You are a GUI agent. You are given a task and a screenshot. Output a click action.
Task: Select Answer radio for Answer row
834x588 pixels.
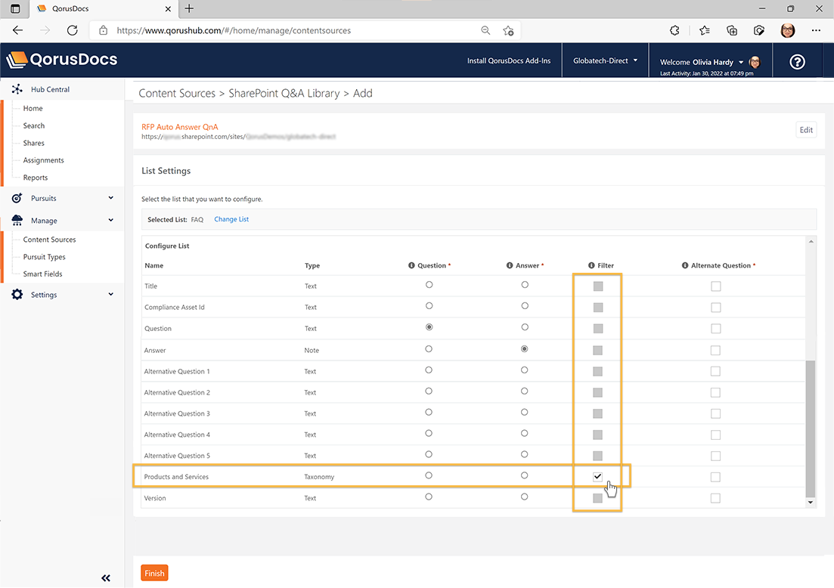point(525,348)
